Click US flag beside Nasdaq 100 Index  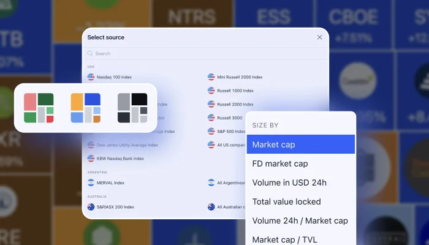pos(91,77)
